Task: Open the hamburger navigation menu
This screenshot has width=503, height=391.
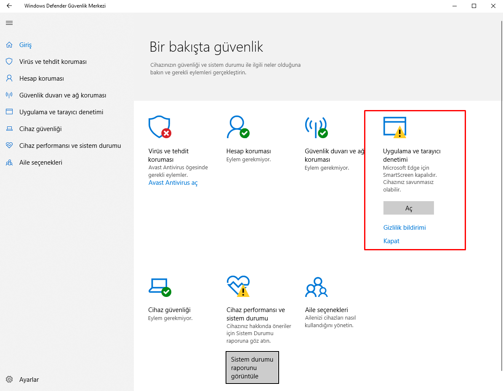Action: coord(9,23)
